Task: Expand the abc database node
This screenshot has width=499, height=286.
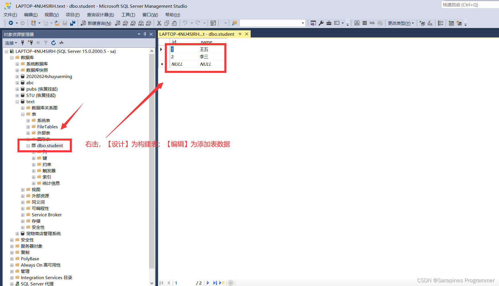Action: pos(17,83)
